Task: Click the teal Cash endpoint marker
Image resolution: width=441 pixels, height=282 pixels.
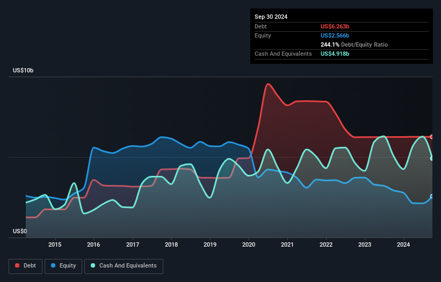Action: [x=432, y=159]
